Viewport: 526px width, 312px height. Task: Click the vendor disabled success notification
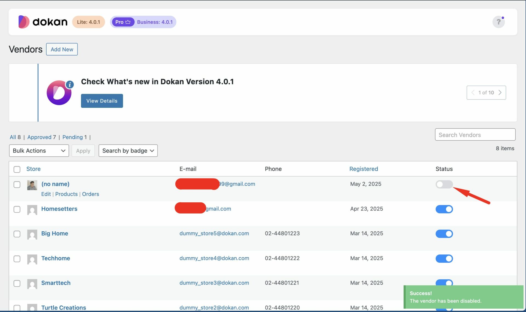[464, 297]
